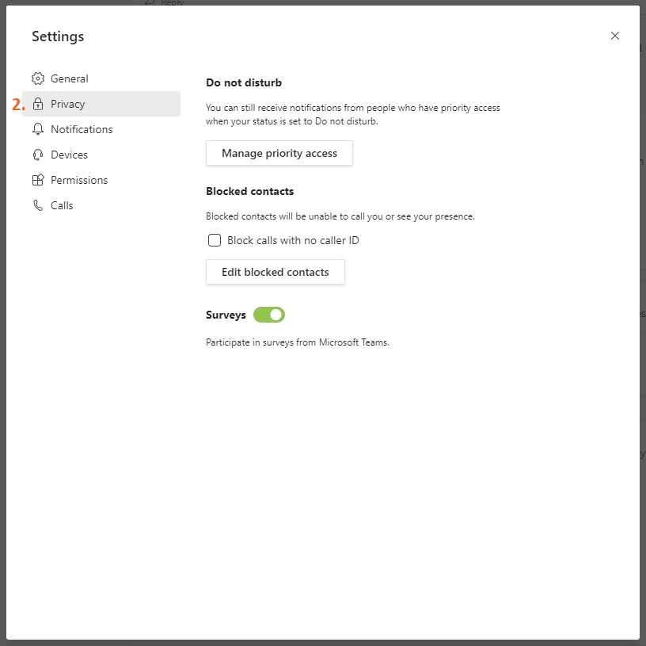The image size is (646, 646).
Task: Select the Privacy settings entry
Action: point(68,104)
